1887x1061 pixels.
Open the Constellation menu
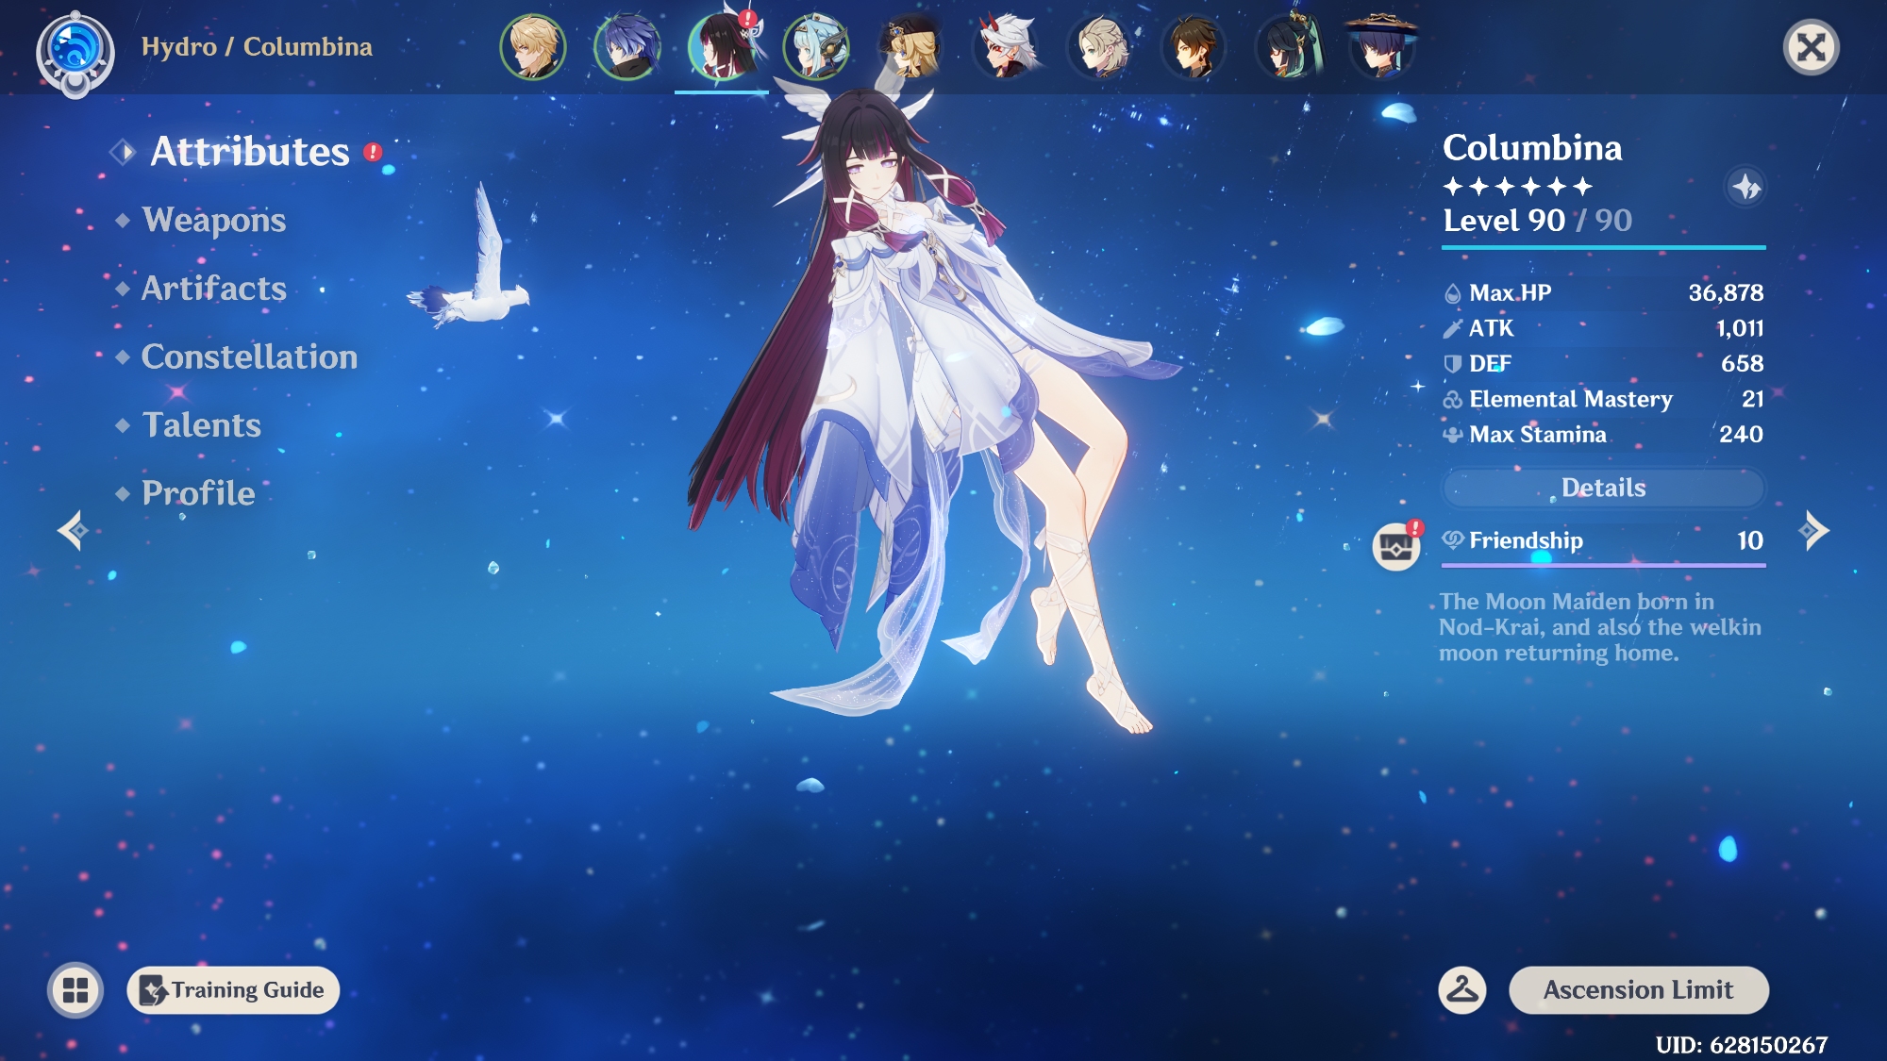(x=248, y=356)
